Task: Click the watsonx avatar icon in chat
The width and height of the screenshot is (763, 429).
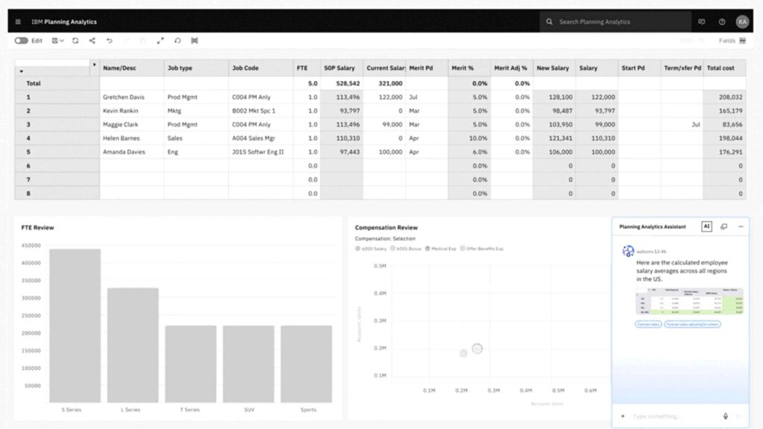Action: pyautogui.click(x=628, y=251)
